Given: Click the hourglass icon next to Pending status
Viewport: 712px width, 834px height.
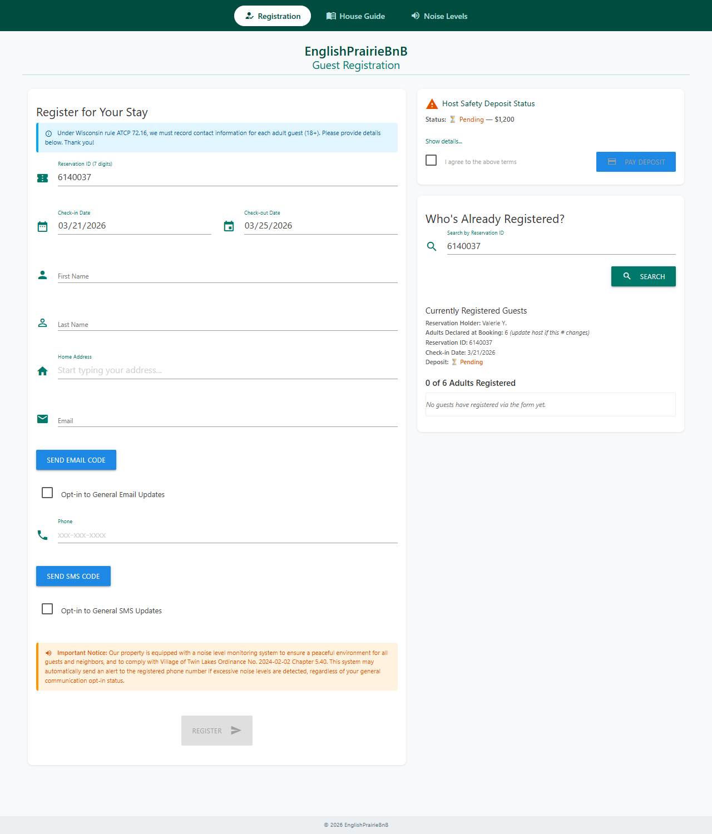Looking at the screenshot, I should pos(453,119).
